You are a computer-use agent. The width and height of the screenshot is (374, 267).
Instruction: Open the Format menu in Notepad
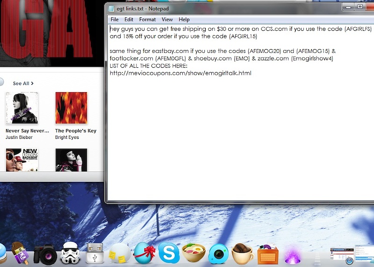point(147,20)
